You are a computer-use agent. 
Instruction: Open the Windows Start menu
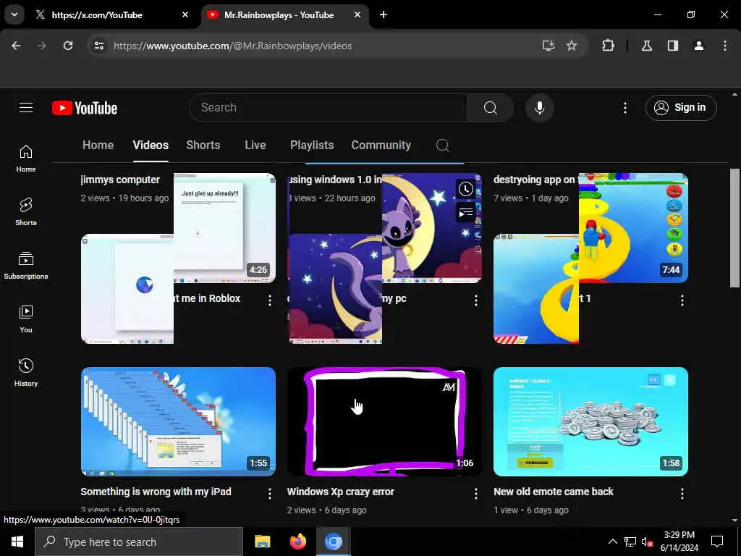(x=17, y=542)
